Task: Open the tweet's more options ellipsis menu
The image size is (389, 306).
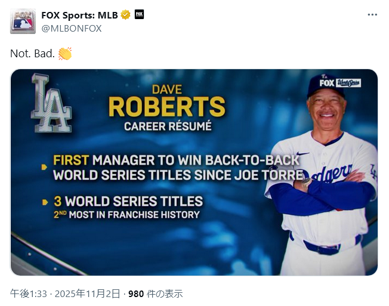Action: tap(372, 15)
